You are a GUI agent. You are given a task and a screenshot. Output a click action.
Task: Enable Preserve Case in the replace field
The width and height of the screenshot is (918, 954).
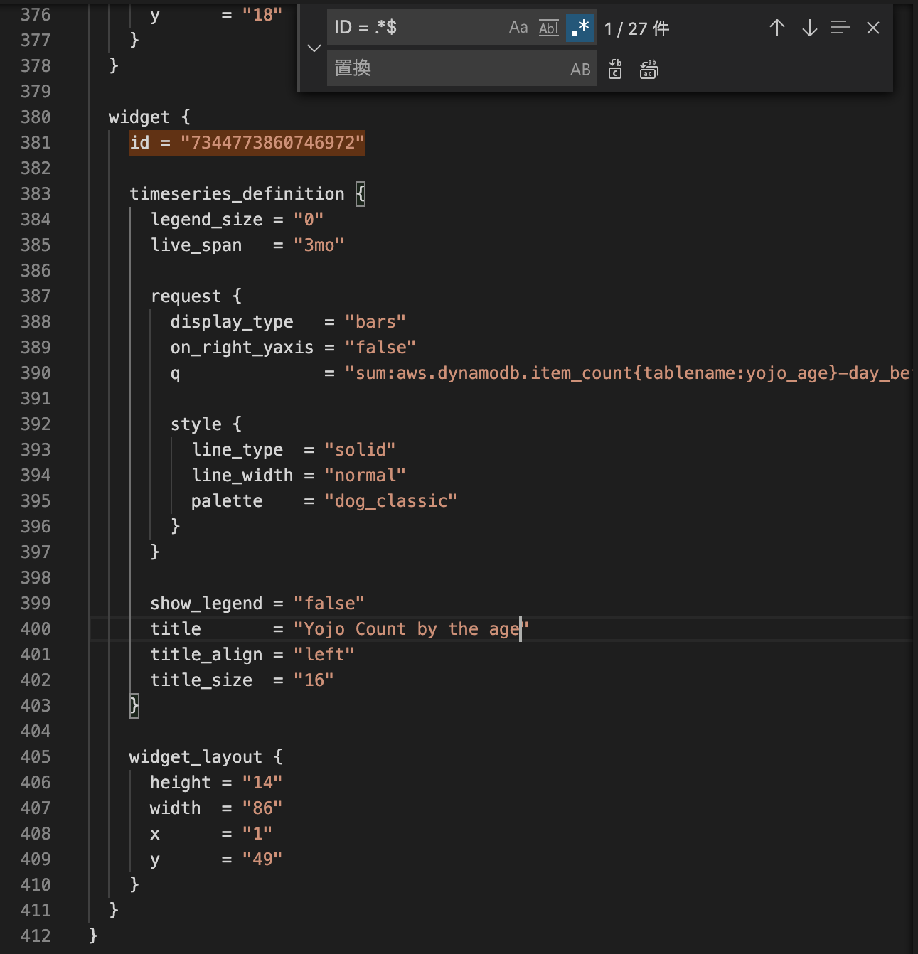[x=580, y=69]
